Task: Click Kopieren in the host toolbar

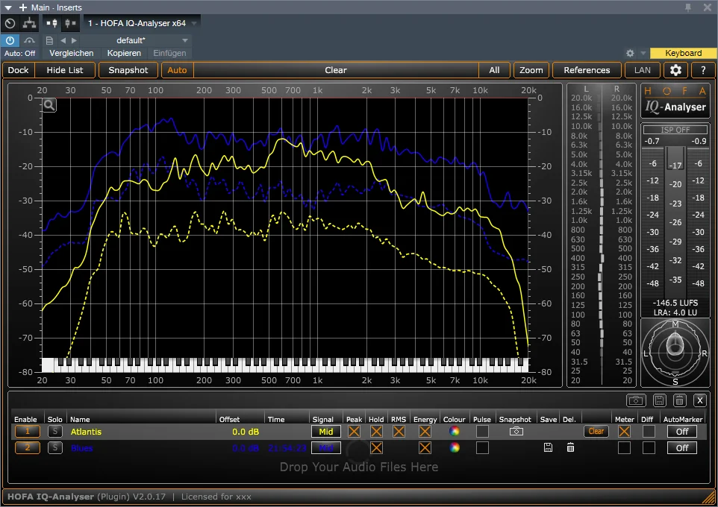Action: coord(124,53)
